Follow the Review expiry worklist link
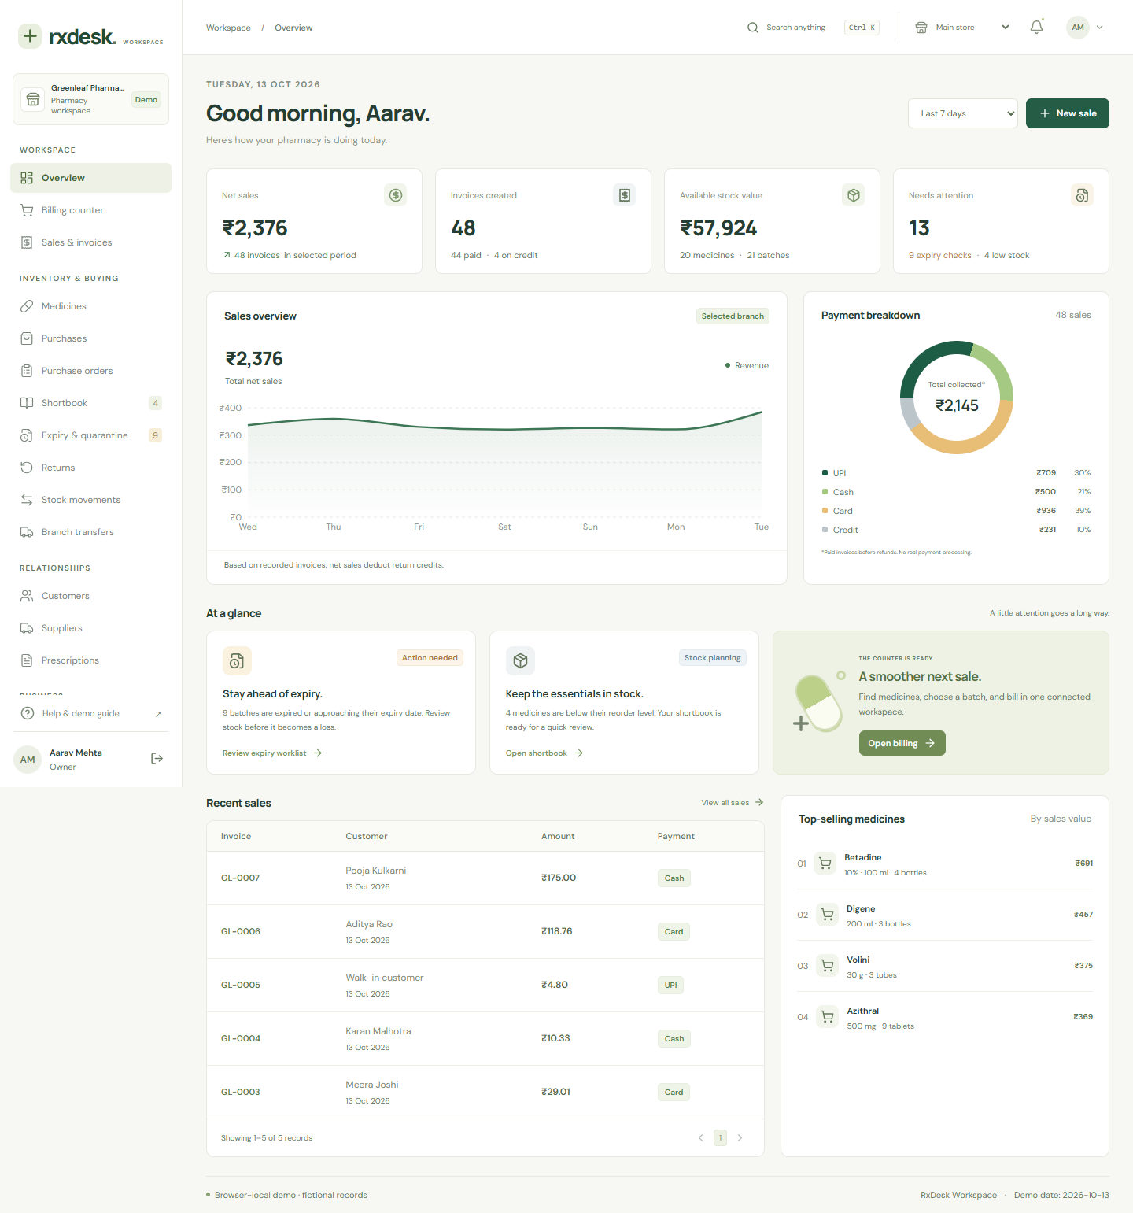Viewport: 1133px width, 1213px height. (272, 753)
